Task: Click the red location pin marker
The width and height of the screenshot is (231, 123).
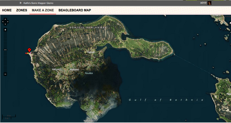Action: click(29, 50)
